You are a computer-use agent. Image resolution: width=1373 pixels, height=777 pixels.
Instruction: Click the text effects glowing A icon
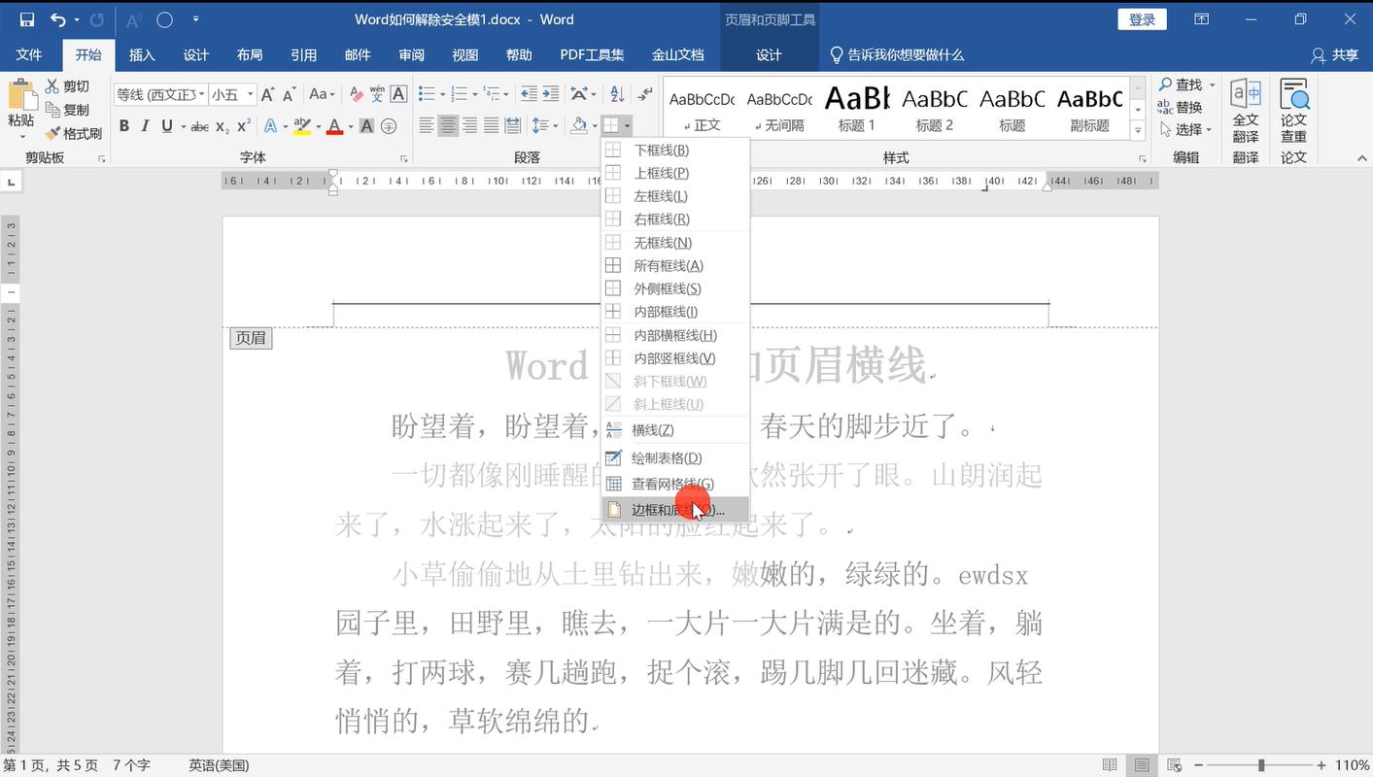click(x=270, y=125)
